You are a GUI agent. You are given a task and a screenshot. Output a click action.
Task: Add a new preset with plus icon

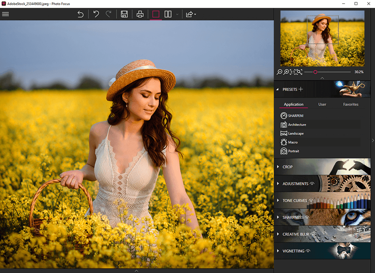click(x=301, y=89)
